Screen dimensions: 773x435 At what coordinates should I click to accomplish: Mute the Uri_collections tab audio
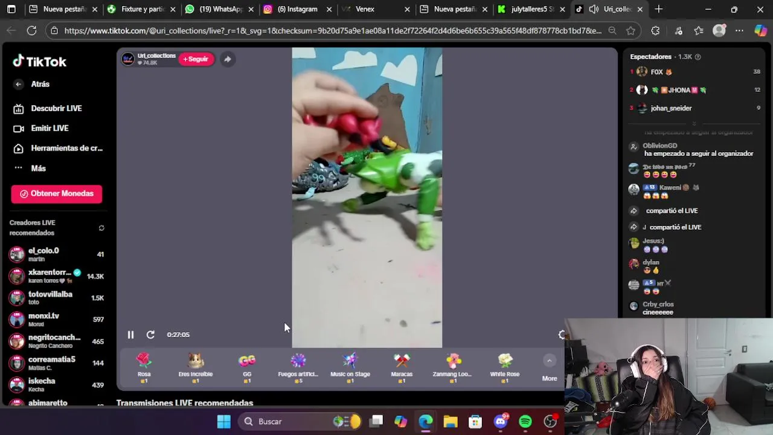[x=594, y=9]
